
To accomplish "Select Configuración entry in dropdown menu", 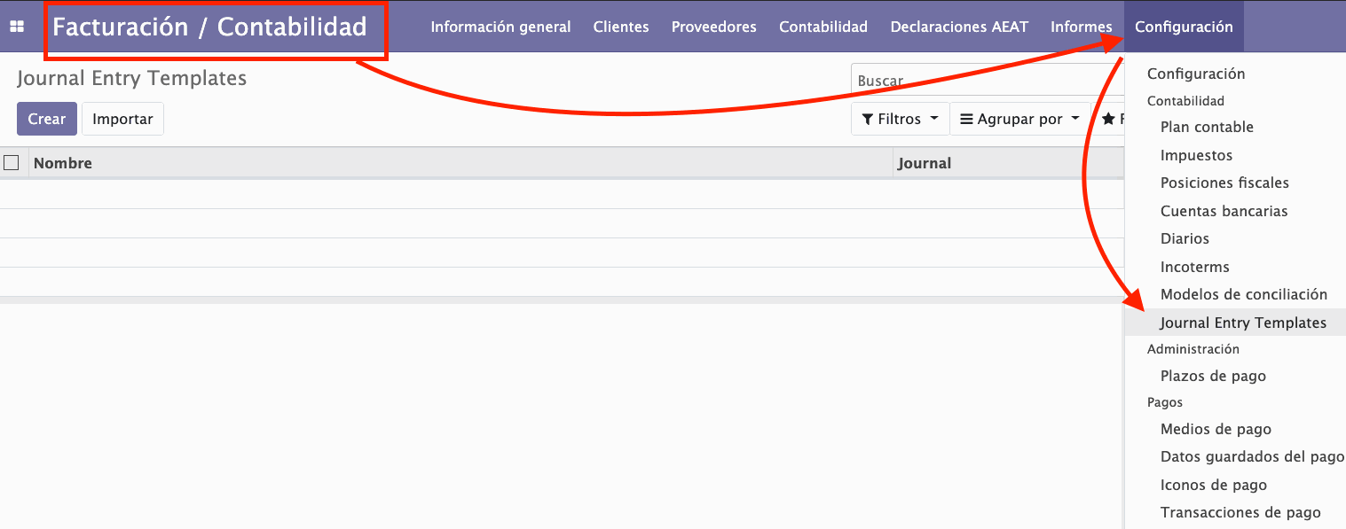I will click(x=1196, y=74).
